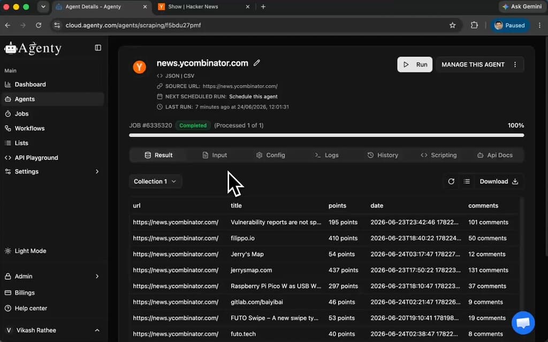This screenshot has width=548, height=342.
Task: Edit agent name with pencil icon
Action: 257,63
